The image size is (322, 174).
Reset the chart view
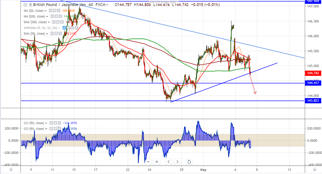(x=189, y=162)
